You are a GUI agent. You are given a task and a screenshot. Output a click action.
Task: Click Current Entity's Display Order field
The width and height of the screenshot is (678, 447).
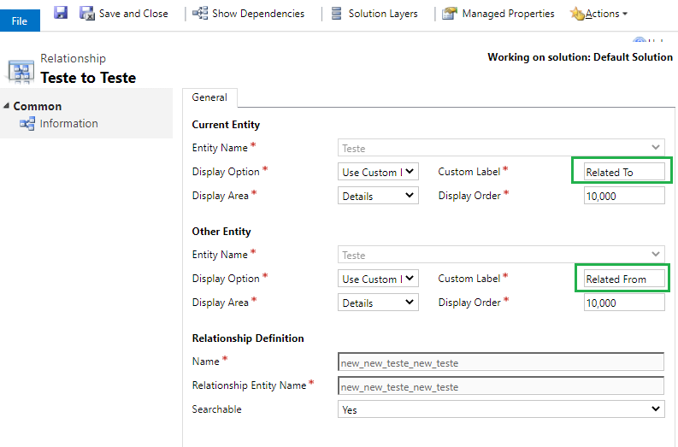[x=624, y=196]
